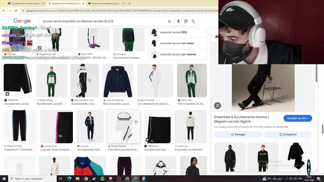Open Spotify from the taskbar
324x182 pixels.
(x=102, y=179)
